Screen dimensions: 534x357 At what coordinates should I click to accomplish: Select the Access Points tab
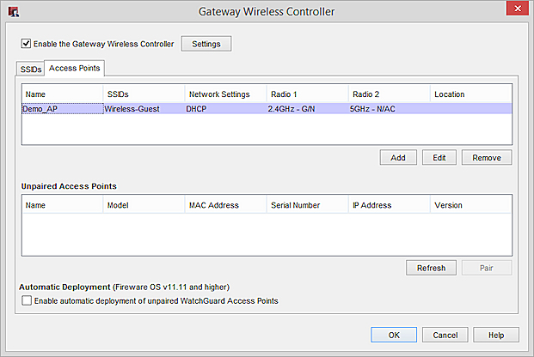76,68
